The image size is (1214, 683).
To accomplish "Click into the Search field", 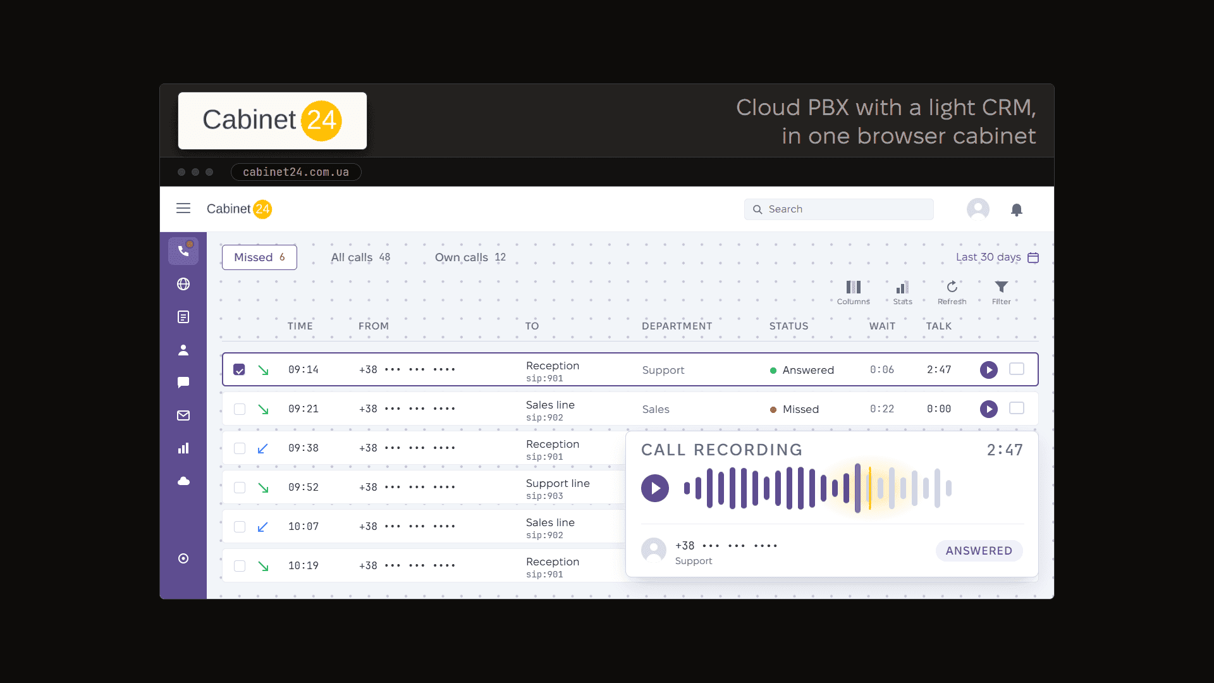I will point(839,209).
